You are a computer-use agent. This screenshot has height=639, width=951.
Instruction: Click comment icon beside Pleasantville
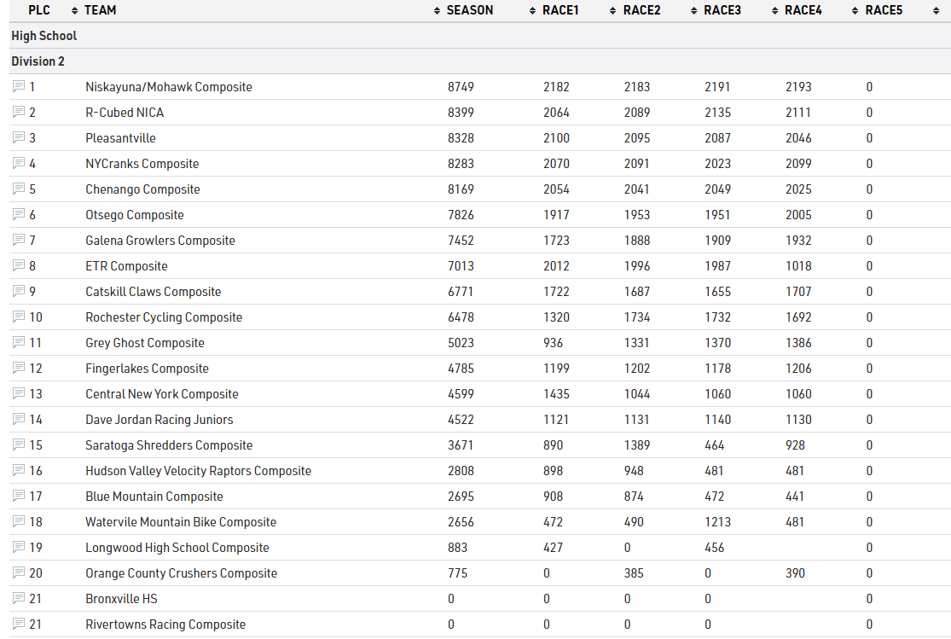pyautogui.click(x=19, y=137)
